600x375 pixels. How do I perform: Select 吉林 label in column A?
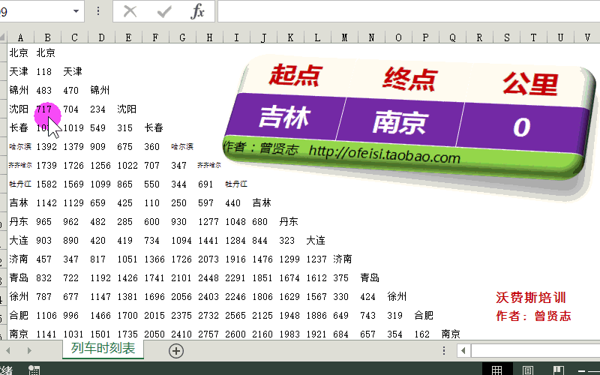click(20, 202)
